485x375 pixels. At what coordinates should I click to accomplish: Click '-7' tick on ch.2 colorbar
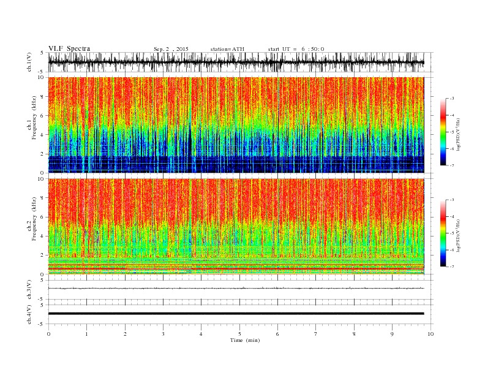point(452,267)
